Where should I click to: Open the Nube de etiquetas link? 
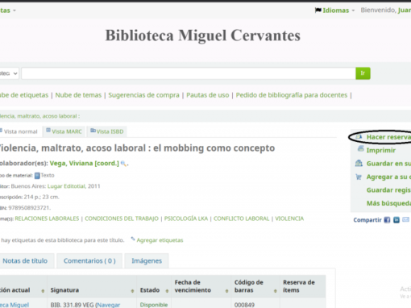click(24, 95)
